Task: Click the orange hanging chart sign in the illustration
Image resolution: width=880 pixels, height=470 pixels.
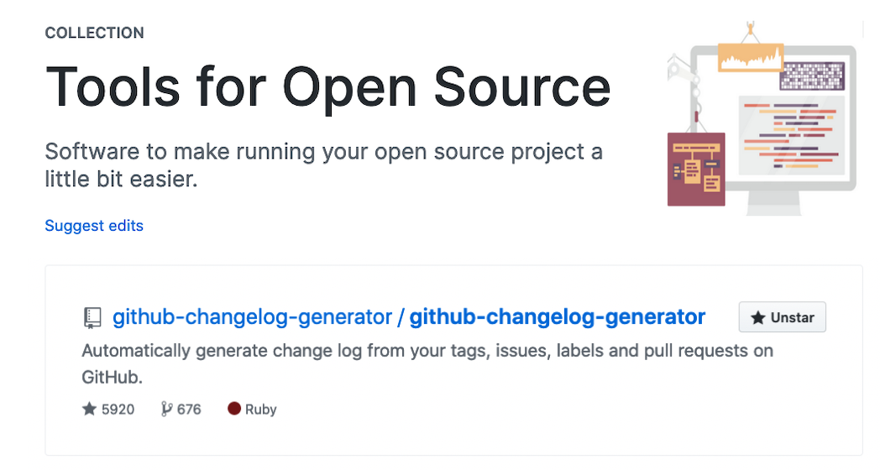Action: coord(750,57)
